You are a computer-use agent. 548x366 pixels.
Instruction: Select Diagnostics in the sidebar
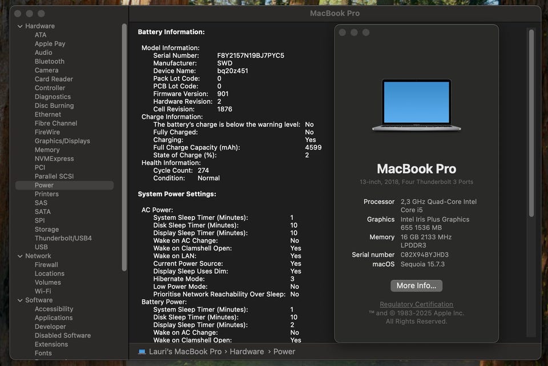pos(53,97)
